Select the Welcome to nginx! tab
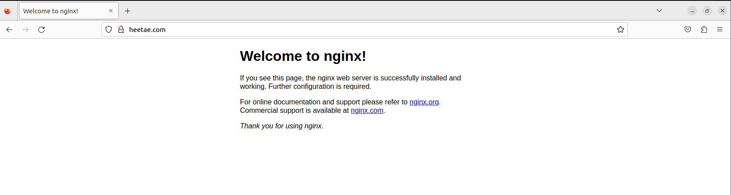Screen dimensions: 731x195 coord(69,11)
